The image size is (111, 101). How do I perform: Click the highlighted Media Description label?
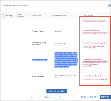(x=39, y=60)
